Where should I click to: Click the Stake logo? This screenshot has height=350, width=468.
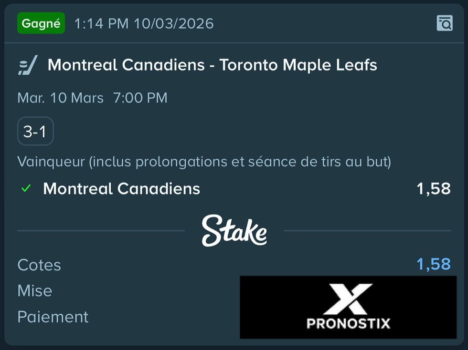[x=234, y=230]
